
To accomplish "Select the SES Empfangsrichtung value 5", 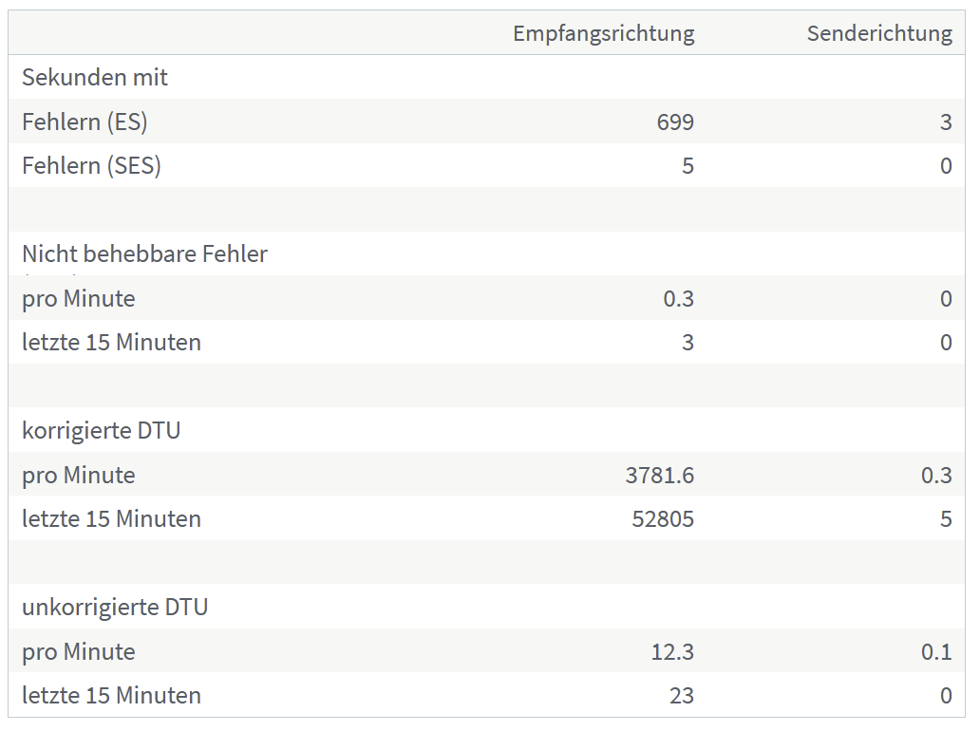I will pos(688,165).
